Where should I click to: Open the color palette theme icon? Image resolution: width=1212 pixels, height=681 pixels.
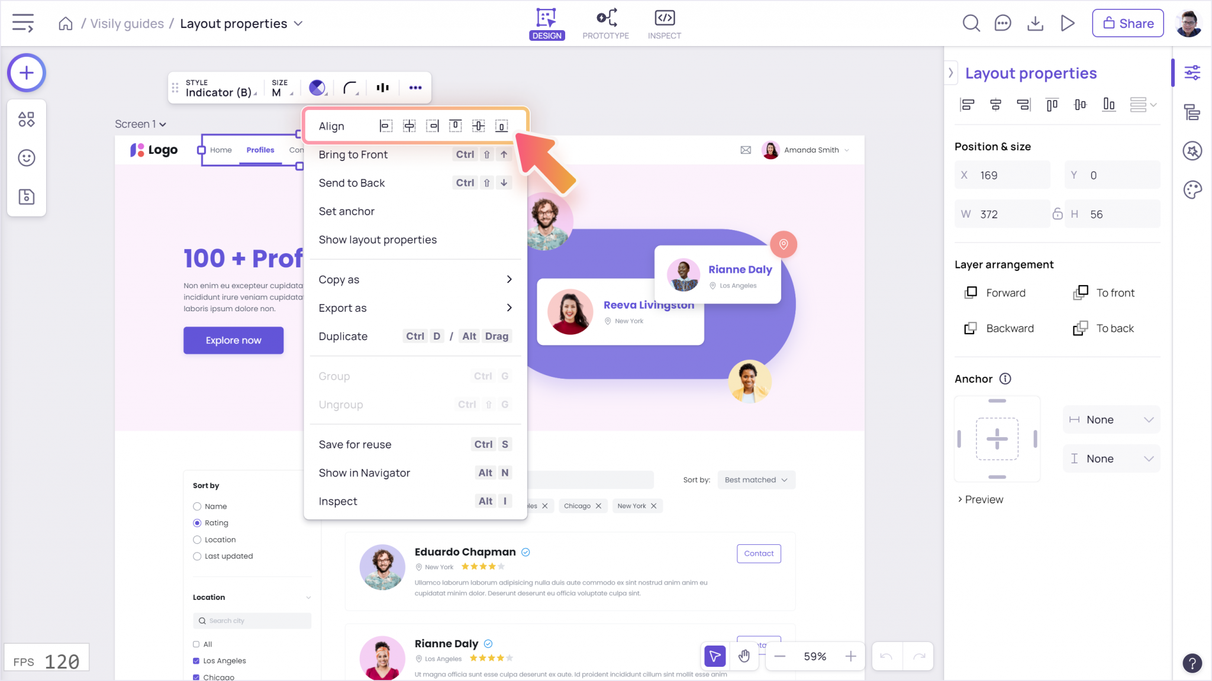(x=1192, y=190)
